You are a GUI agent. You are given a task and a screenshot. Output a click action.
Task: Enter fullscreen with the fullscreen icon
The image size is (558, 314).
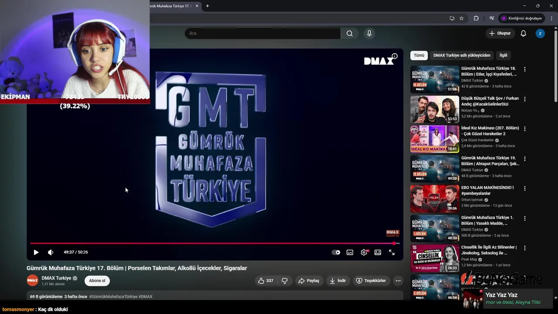392,252
